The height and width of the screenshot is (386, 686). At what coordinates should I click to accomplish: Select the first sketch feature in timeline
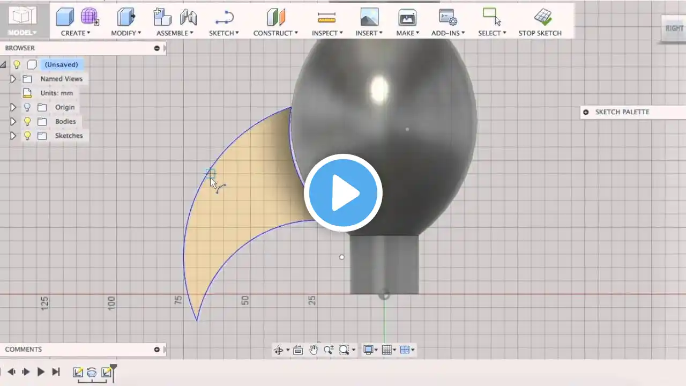tap(78, 372)
